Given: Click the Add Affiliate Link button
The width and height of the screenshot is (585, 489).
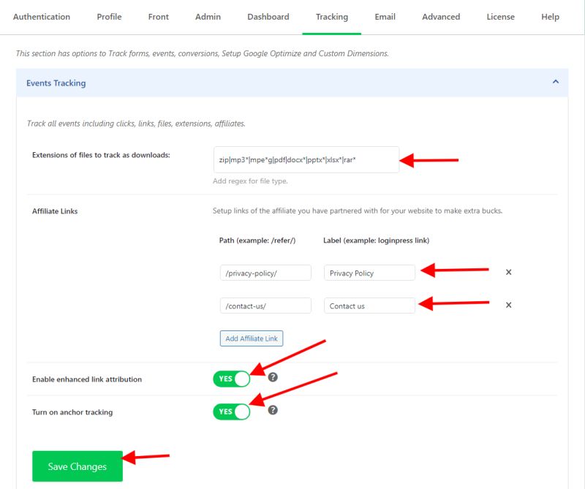Looking at the screenshot, I should (252, 338).
